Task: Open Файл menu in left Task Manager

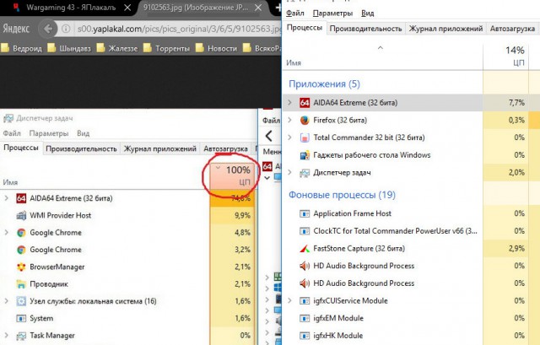Action: point(12,133)
